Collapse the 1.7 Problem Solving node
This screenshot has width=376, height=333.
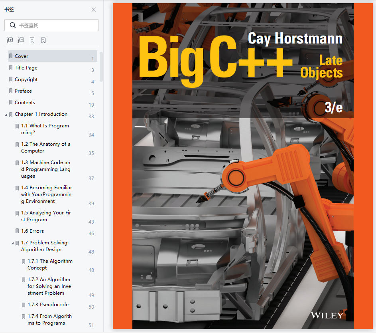tap(13, 244)
